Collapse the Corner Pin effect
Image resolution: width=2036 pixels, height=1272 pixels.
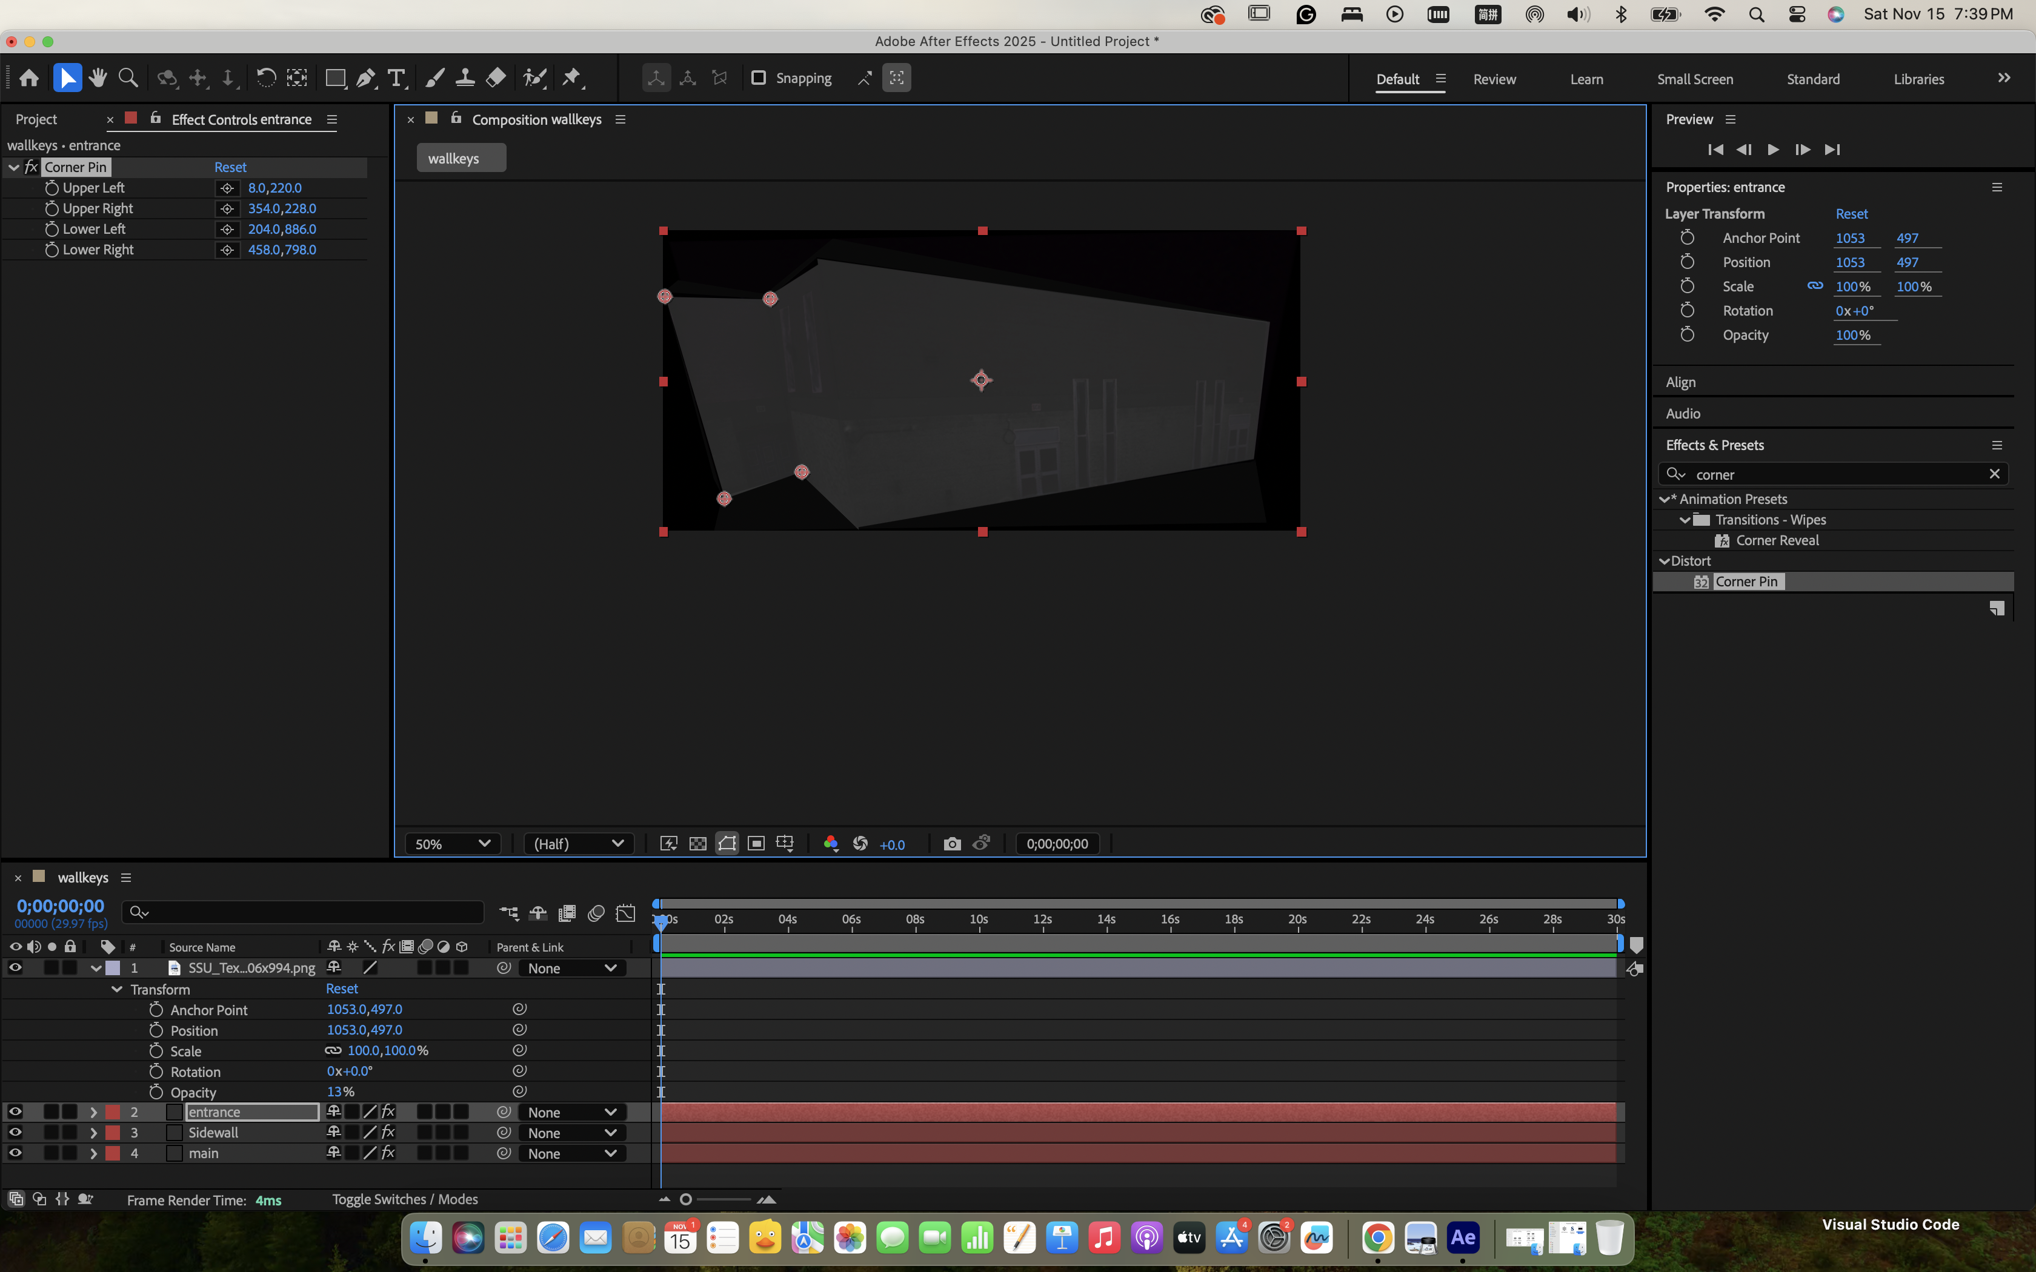pos(13,167)
